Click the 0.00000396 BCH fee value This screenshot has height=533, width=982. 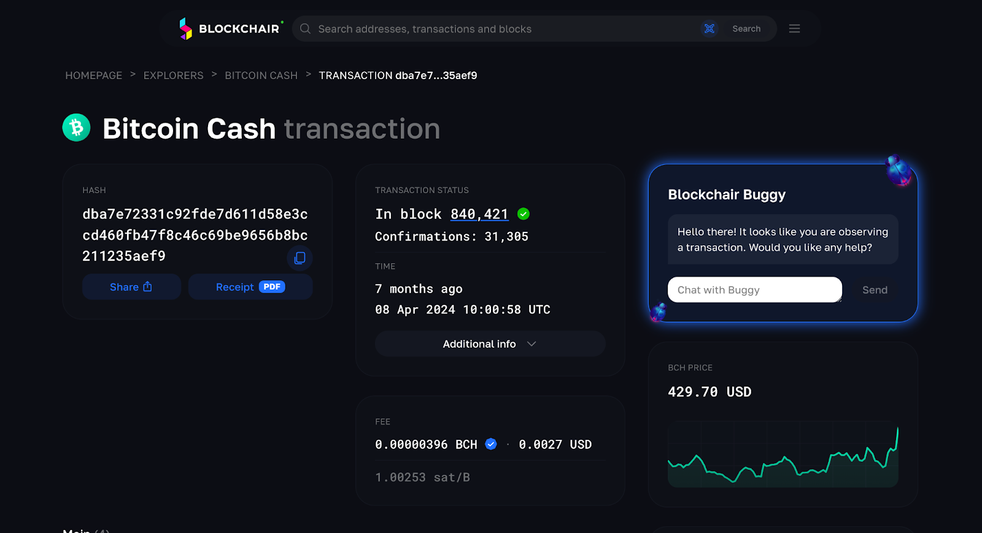coord(426,445)
